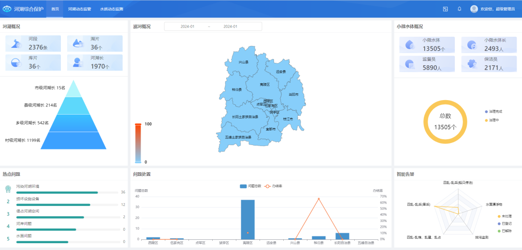Toggle 治理中 legend in donut chart
Screen dimensions: 522x250
click(493, 120)
